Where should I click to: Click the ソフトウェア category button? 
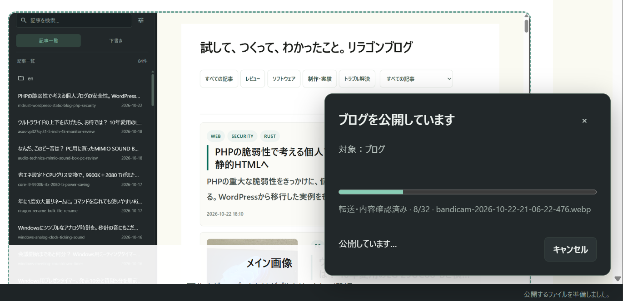click(284, 79)
